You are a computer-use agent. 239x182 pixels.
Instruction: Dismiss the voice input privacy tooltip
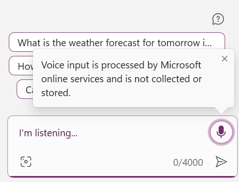(225, 59)
